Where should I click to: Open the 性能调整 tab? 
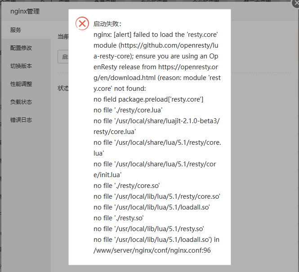click(x=26, y=84)
